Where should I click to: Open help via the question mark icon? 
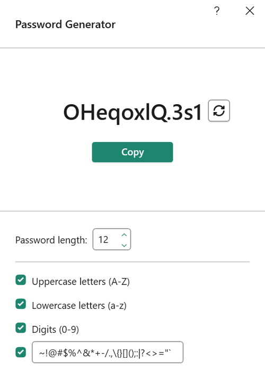point(217,11)
